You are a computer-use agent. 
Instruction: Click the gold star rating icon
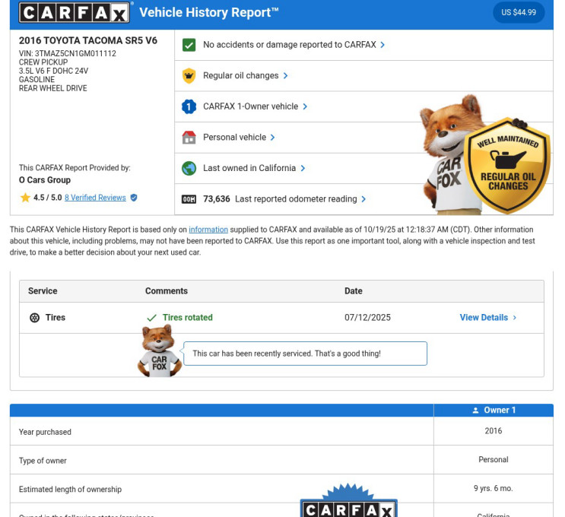(x=25, y=198)
